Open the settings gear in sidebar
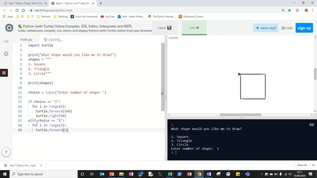Image resolution: width=317 pixels, height=178 pixels. (6, 54)
